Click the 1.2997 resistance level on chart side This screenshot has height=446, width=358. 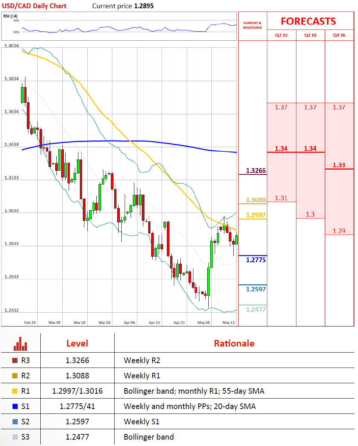tap(256, 215)
